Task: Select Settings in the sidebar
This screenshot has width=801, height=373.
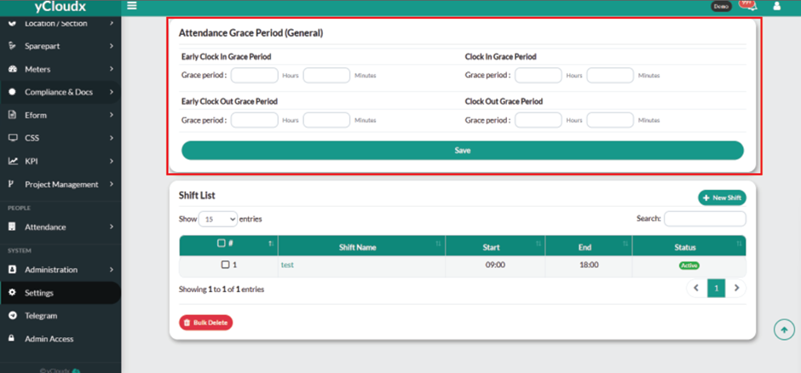Action: (61, 293)
